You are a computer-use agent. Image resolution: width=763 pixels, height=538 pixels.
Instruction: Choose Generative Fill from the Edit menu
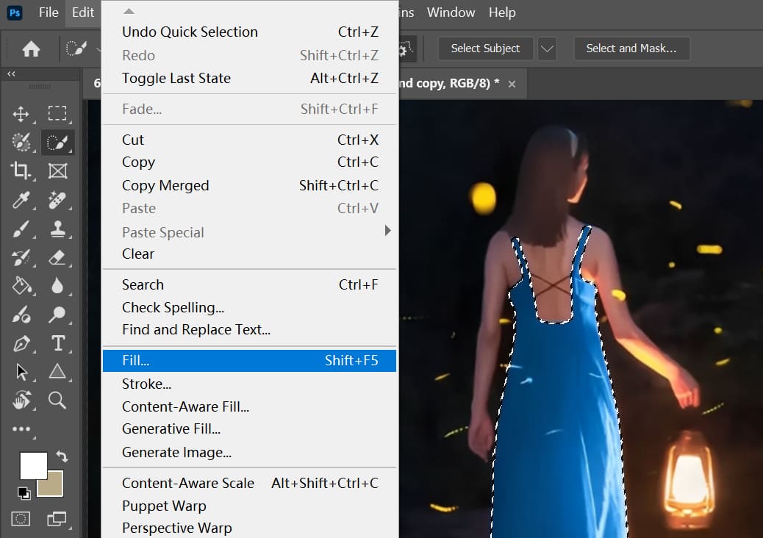(x=171, y=428)
